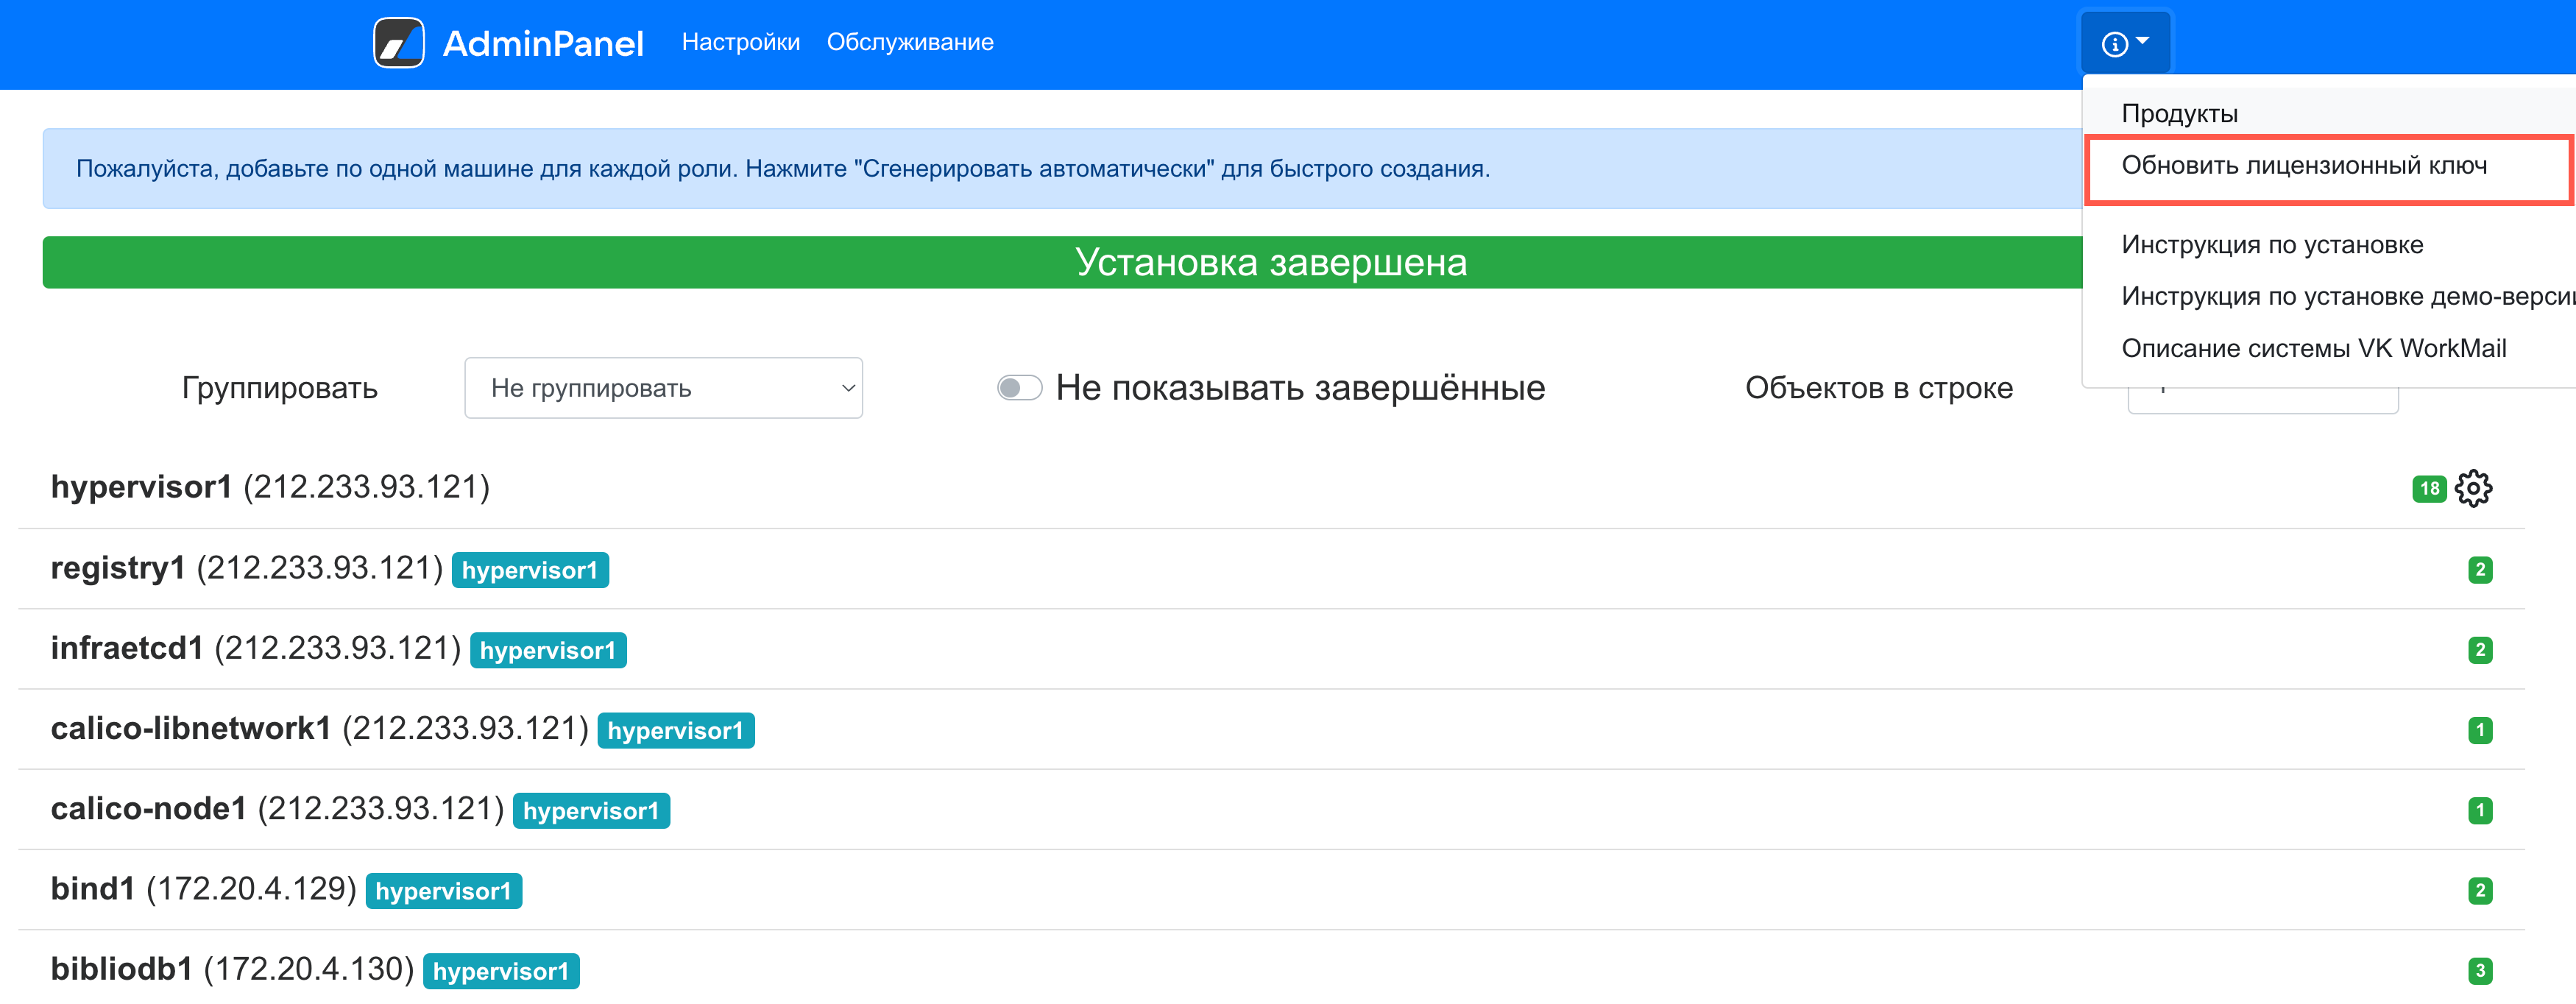Screen dimensions: 2576x1004
Task: Select 'Продукты' in dropdown menu
Action: coord(2179,114)
